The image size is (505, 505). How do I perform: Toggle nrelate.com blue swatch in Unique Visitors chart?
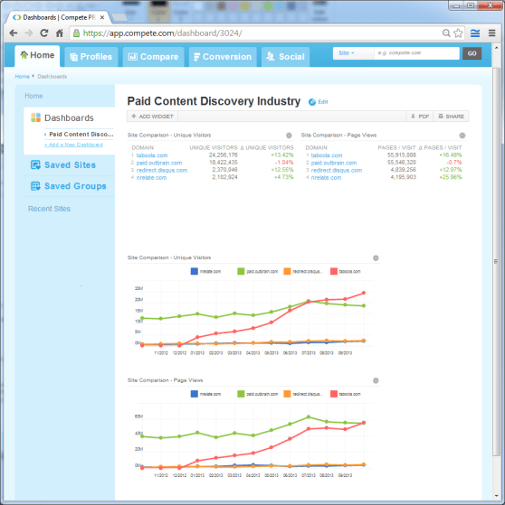point(195,272)
